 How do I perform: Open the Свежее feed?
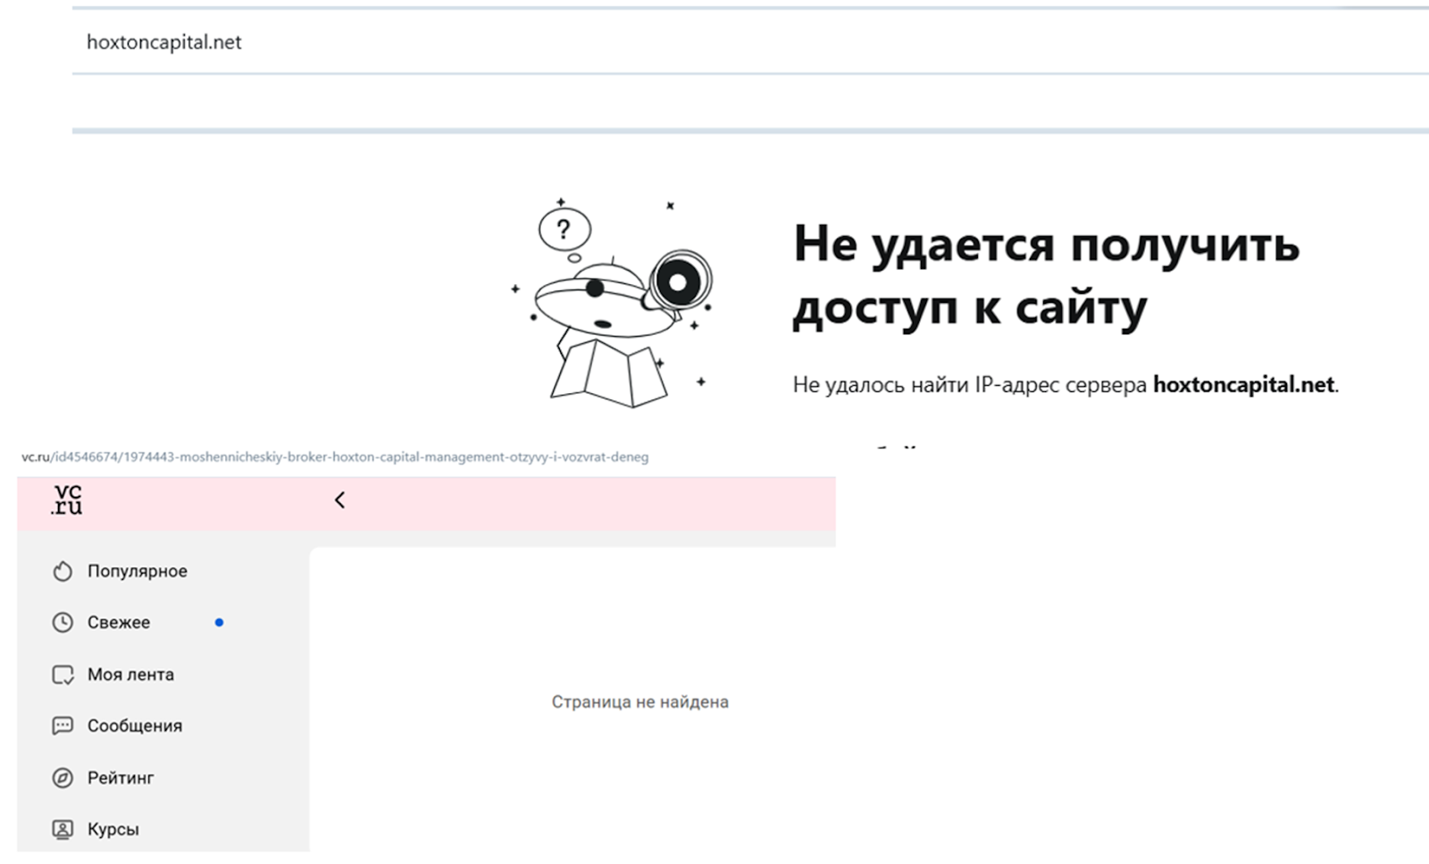click(x=119, y=623)
